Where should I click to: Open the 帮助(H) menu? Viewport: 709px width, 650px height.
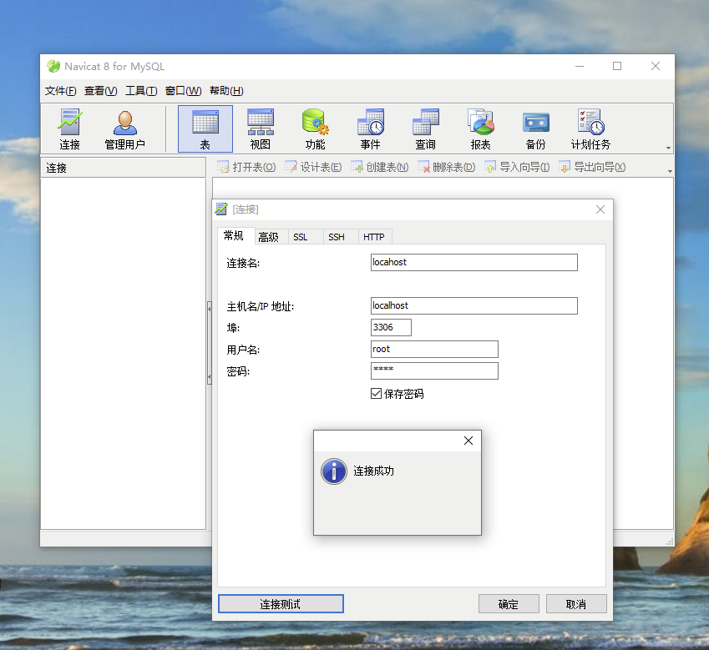tap(226, 91)
